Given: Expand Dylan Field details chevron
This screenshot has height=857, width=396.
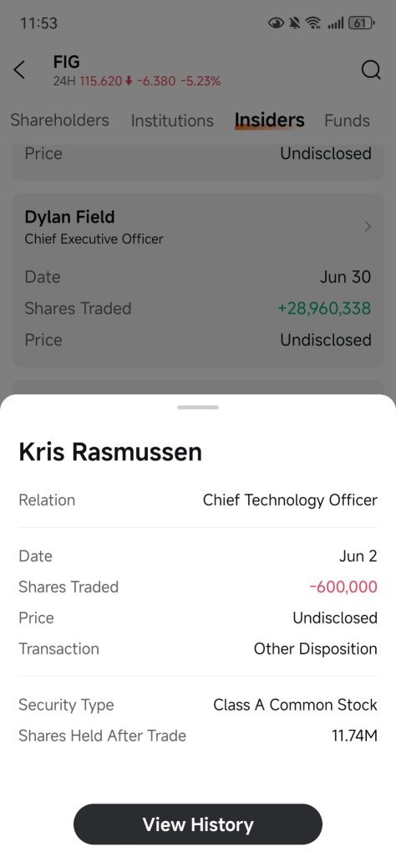Looking at the screenshot, I should pyautogui.click(x=368, y=226).
